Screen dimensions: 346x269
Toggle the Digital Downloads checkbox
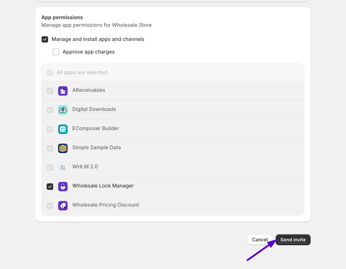click(x=50, y=110)
